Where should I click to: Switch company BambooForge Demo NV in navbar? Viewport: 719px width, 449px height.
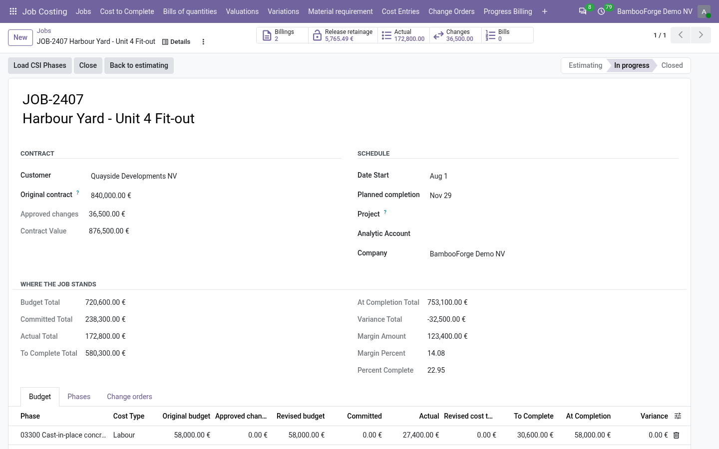tap(655, 11)
